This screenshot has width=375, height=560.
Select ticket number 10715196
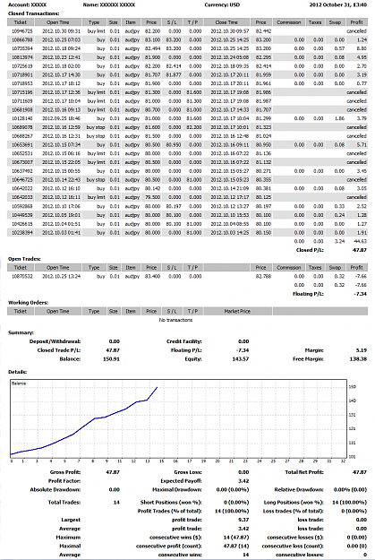coord(22,92)
